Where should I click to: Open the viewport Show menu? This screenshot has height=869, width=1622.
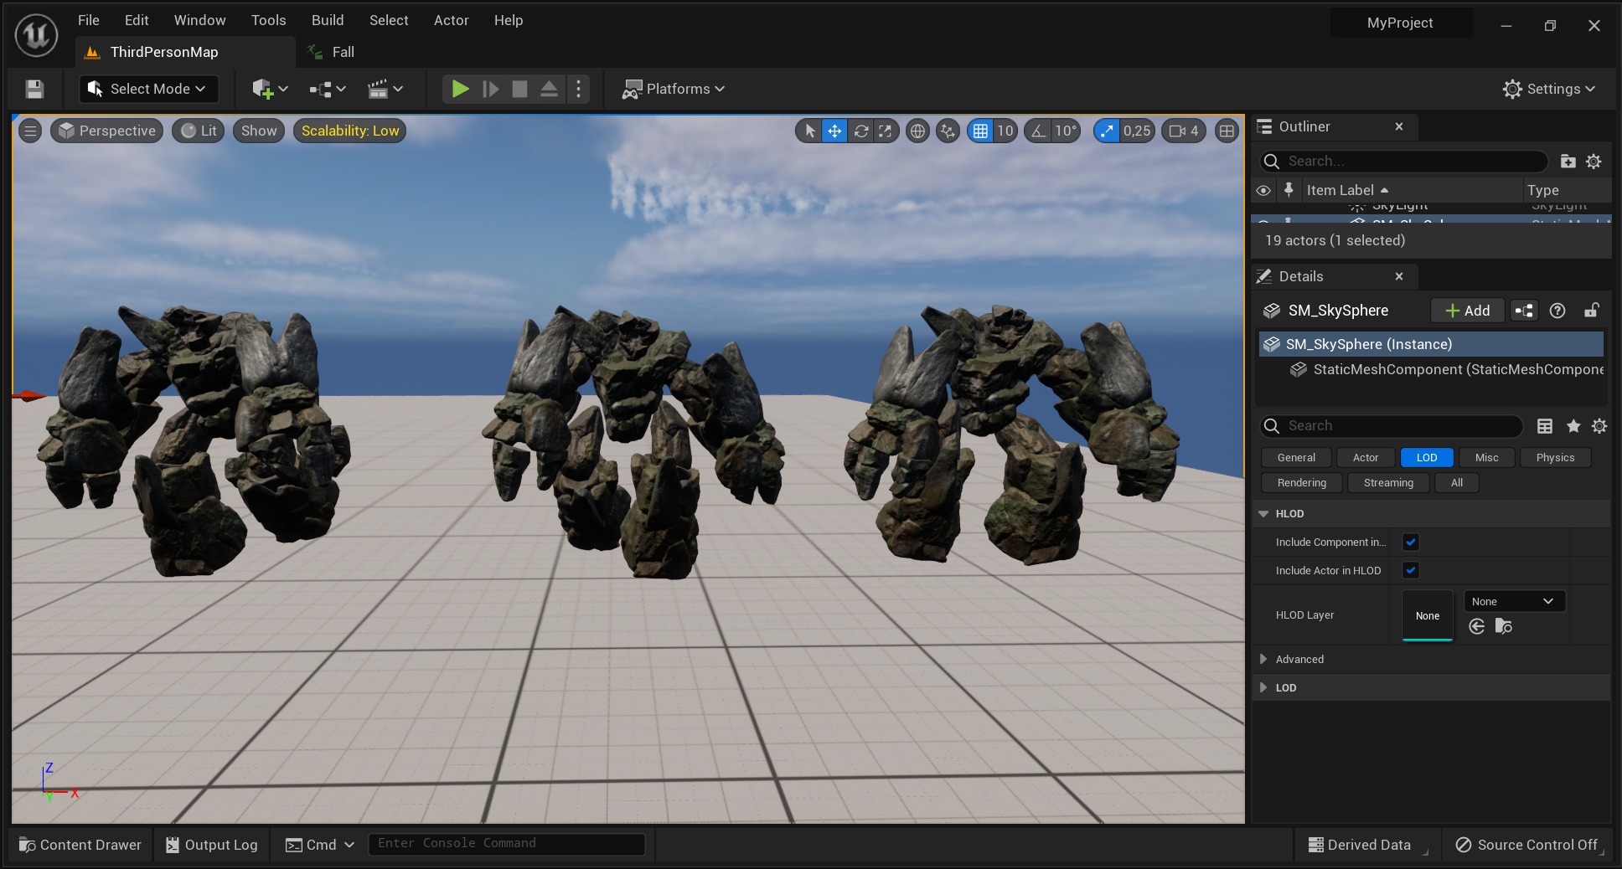[x=259, y=131]
